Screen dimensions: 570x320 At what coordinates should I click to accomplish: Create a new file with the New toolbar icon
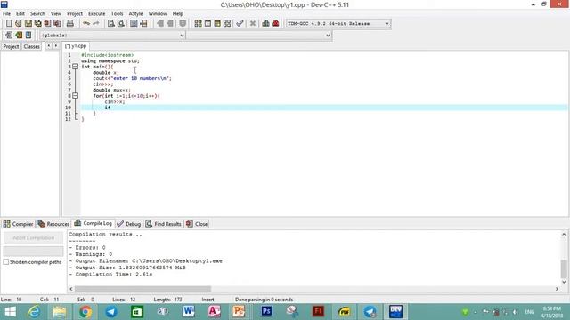point(9,24)
